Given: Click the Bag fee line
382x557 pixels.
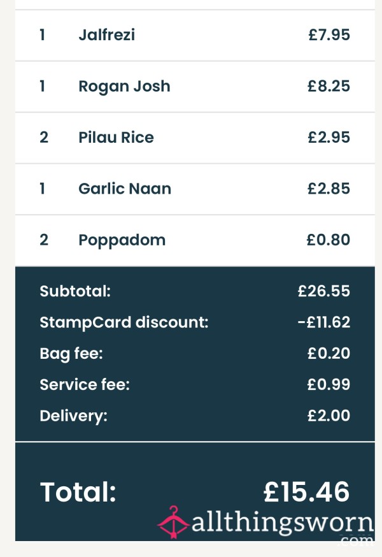Looking at the screenshot, I should click(195, 354).
